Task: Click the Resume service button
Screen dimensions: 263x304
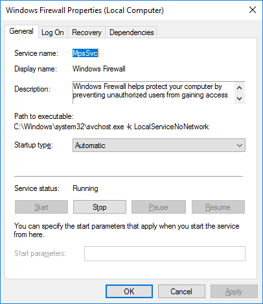Action: (218, 207)
